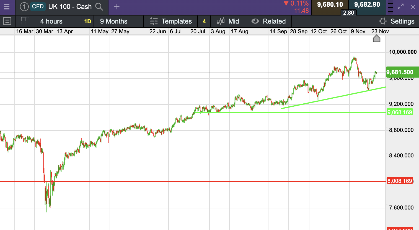Open the 9 Months date range dropdown
This screenshot has height=230, width=419.
tap(119, 21)
